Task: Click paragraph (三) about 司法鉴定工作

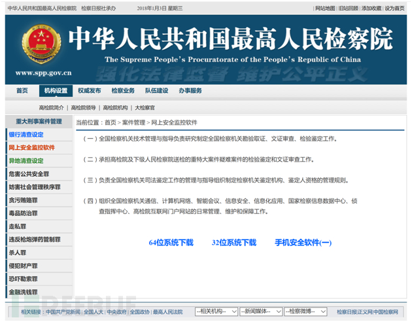Action: tap(216, 181)
